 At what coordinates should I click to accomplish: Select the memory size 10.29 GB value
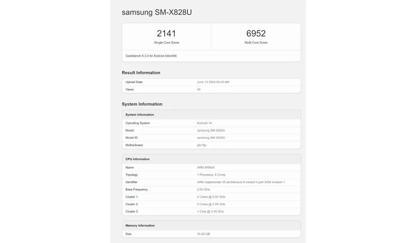coord(203,234)
